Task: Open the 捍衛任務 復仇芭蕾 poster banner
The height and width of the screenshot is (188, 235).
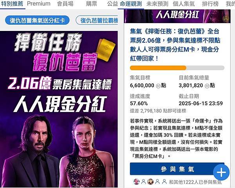Action: point(59,109)
